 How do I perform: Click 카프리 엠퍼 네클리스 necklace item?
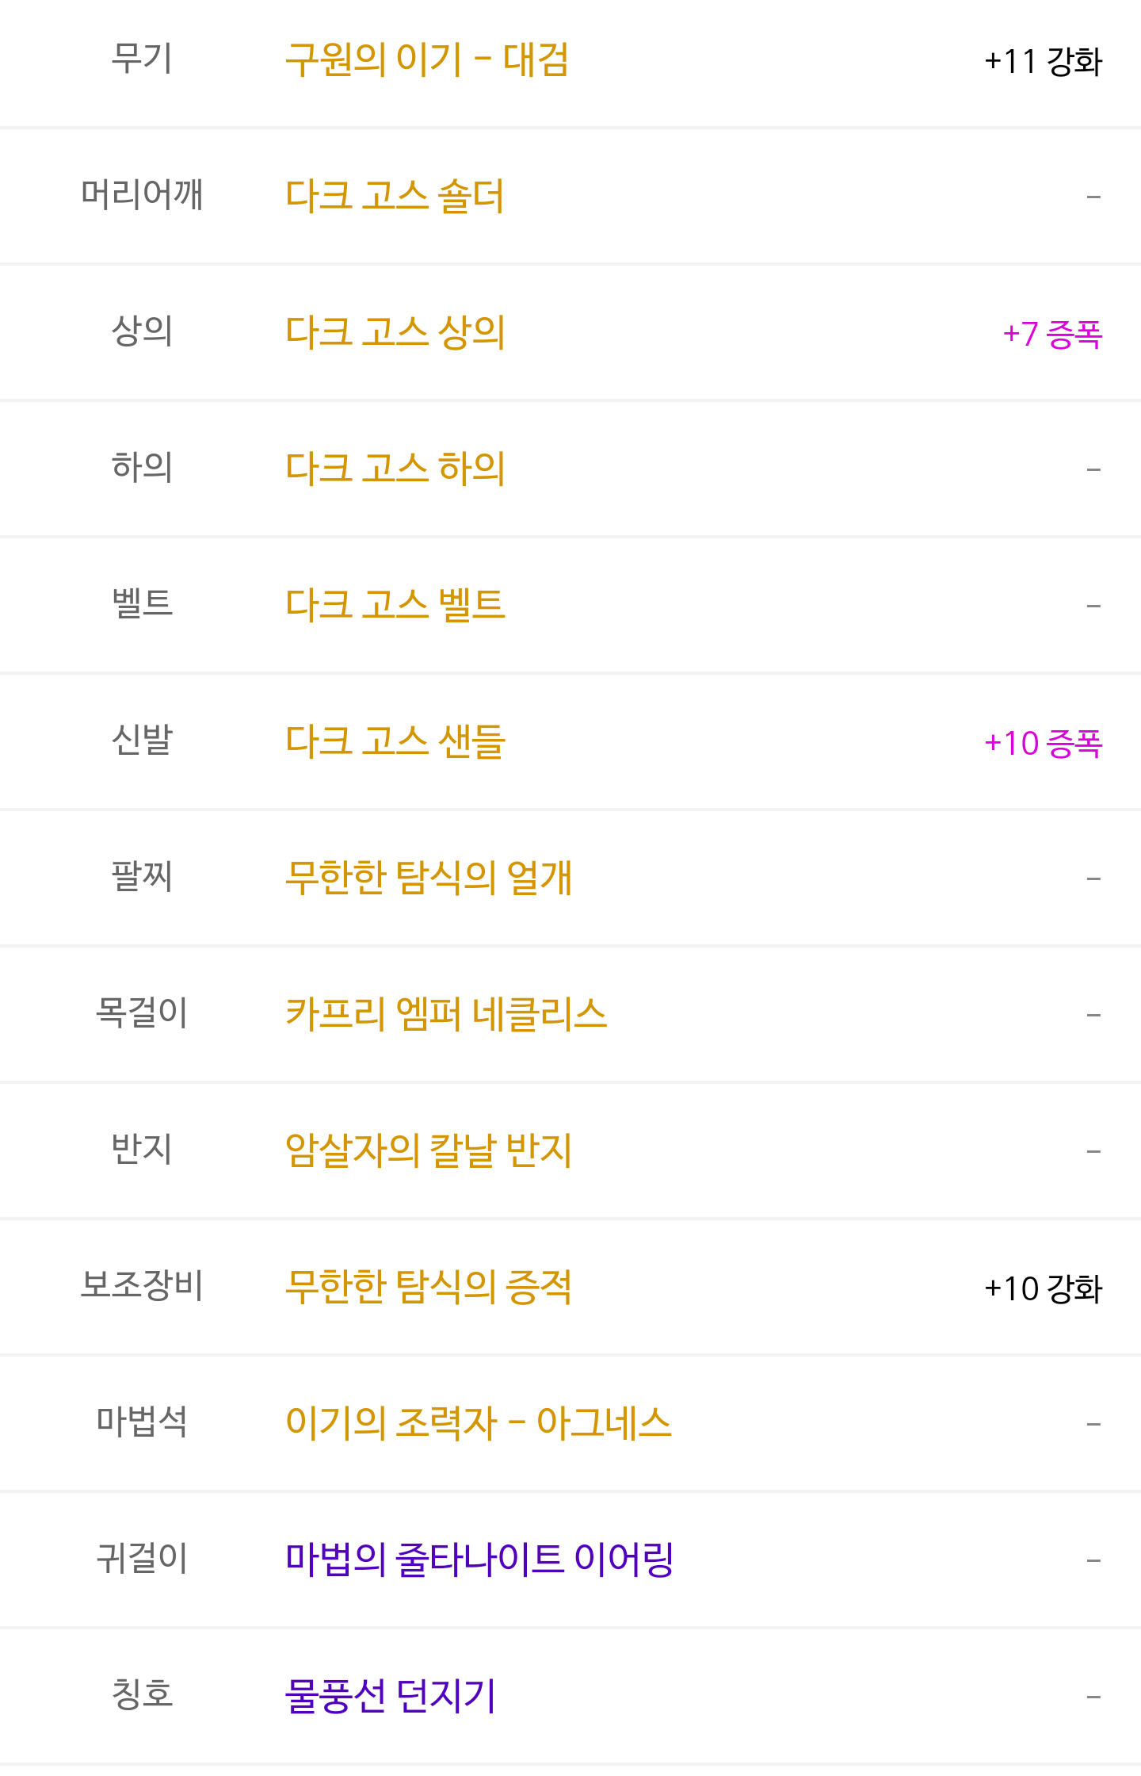click(445, 1014)
